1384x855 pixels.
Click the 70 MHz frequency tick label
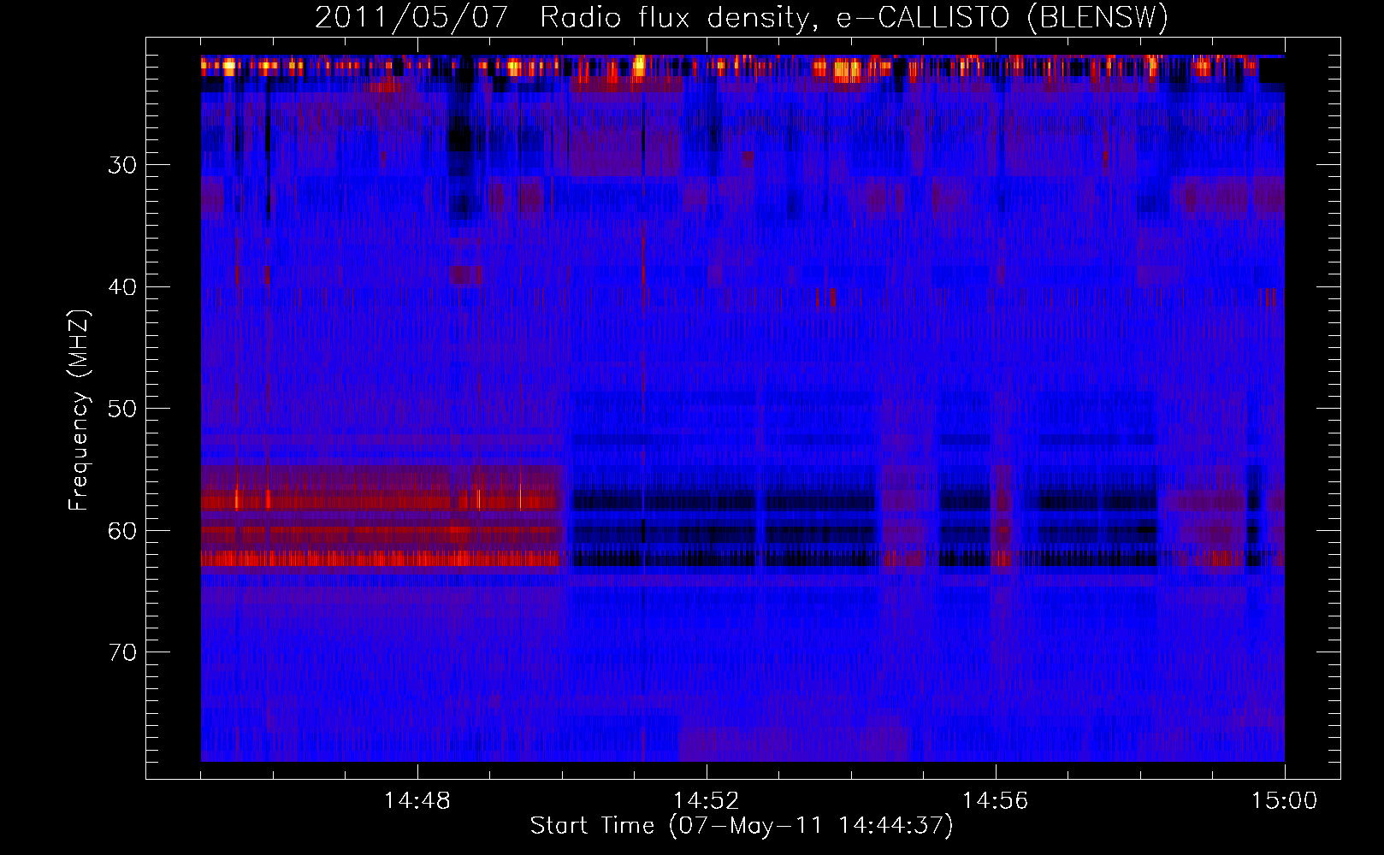point(122,652)
